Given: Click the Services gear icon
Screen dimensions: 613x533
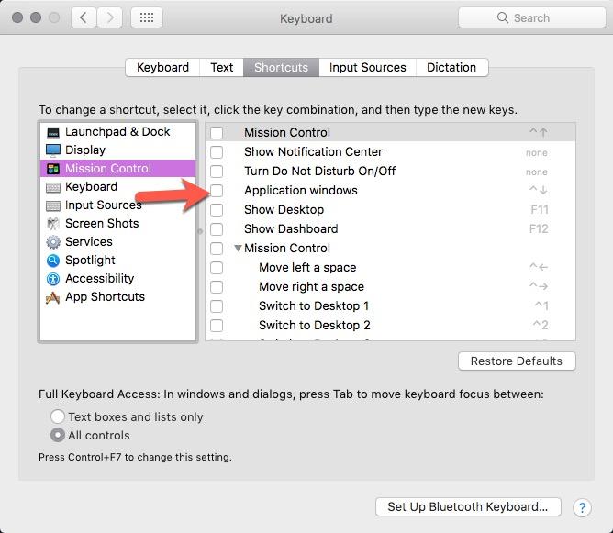Looking at the screenshot, I should pos(53,242).
